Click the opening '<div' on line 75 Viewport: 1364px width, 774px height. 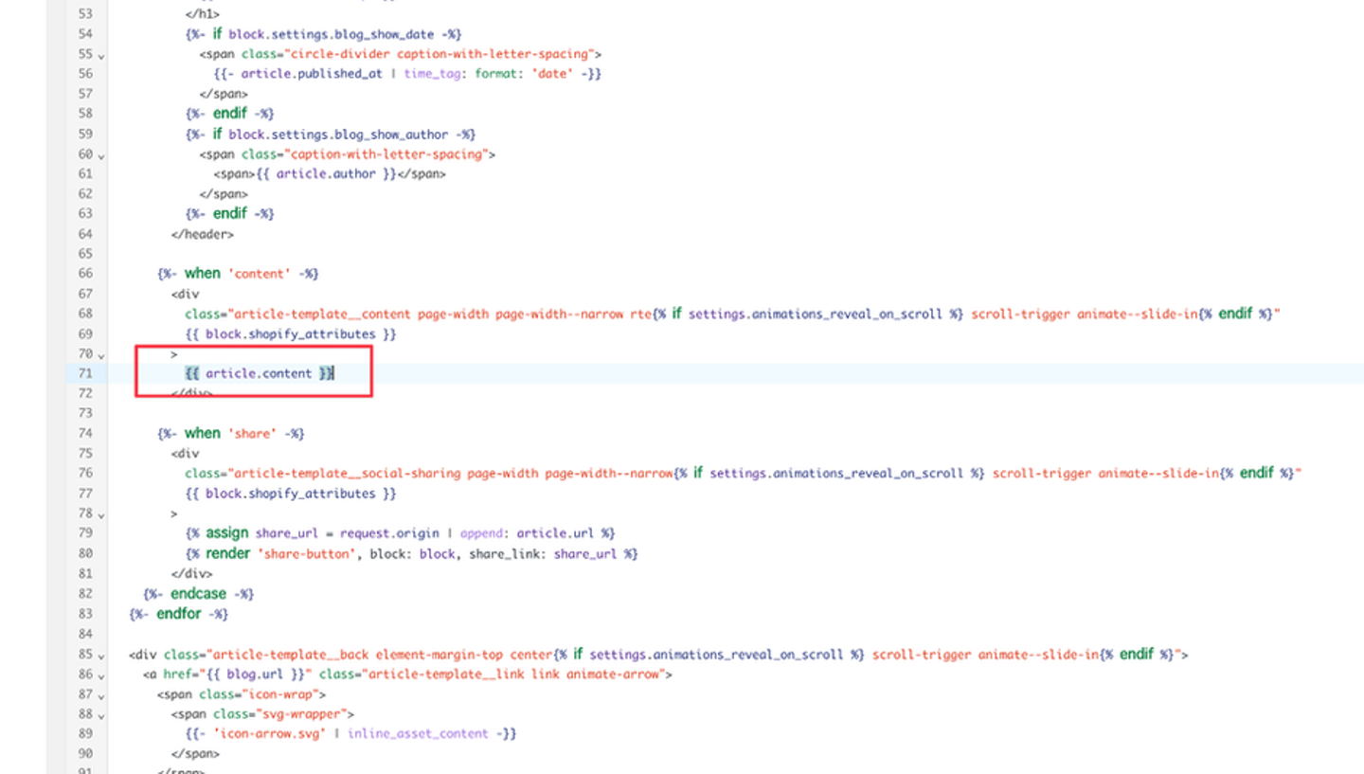[186, 453]
